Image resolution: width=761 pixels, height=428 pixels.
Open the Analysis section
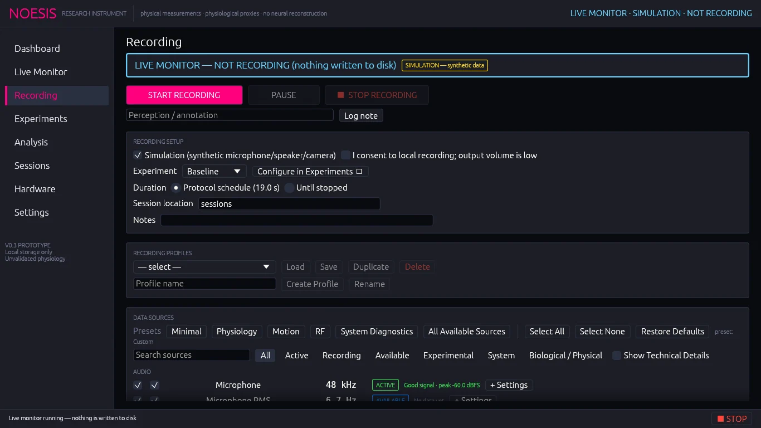point(56,142)
